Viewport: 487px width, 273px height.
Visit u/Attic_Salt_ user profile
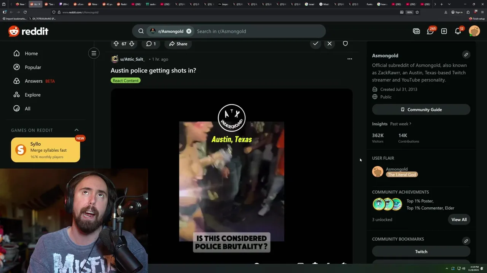[132, 59]
